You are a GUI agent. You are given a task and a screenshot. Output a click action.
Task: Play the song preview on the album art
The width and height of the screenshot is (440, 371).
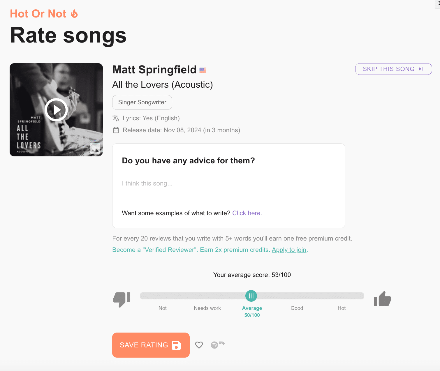[x=56, y=110]
